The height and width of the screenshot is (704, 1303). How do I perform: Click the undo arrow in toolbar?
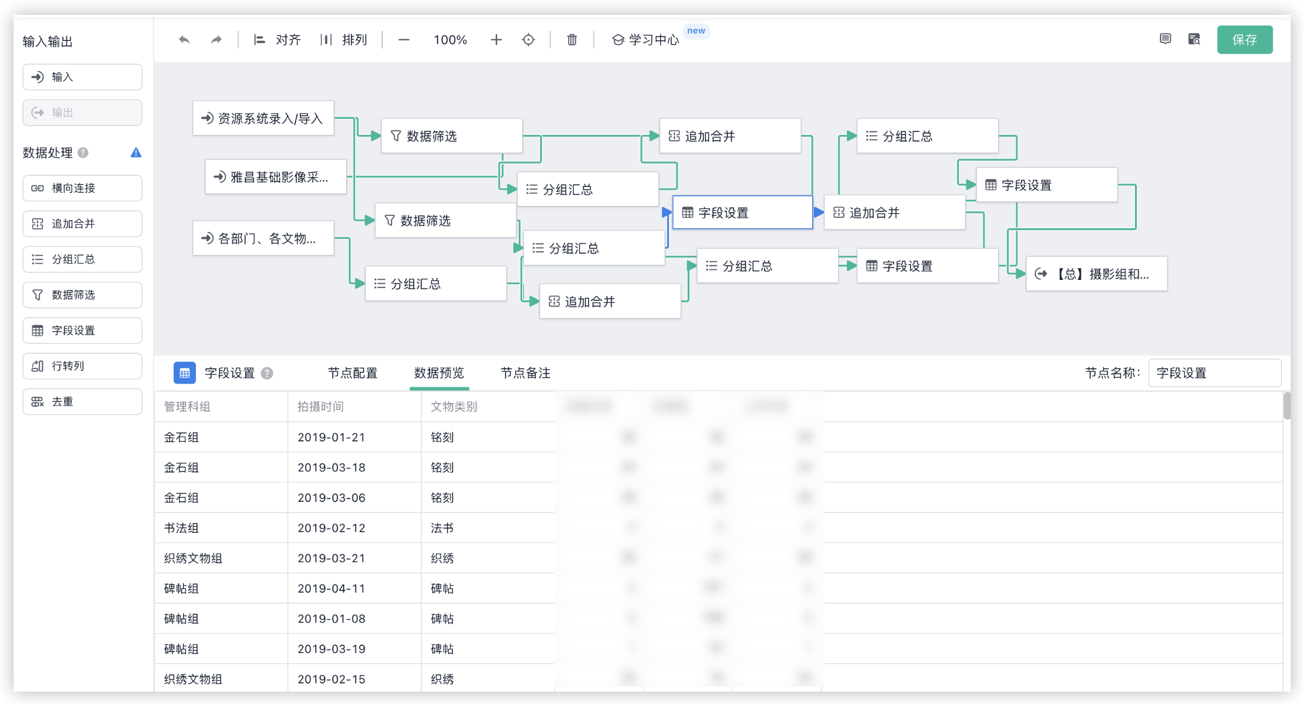tap(184, 40)
